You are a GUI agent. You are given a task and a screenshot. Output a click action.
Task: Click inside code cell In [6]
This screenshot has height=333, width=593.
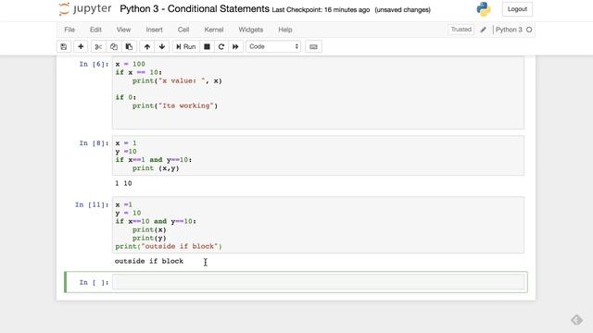click(x=318, y=92)
